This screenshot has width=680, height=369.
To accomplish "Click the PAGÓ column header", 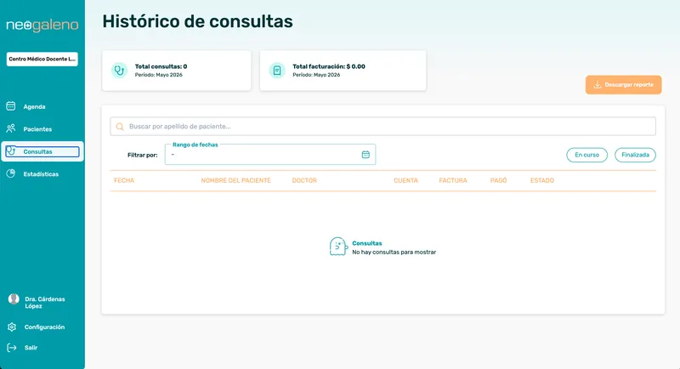I will coord(498,180).
